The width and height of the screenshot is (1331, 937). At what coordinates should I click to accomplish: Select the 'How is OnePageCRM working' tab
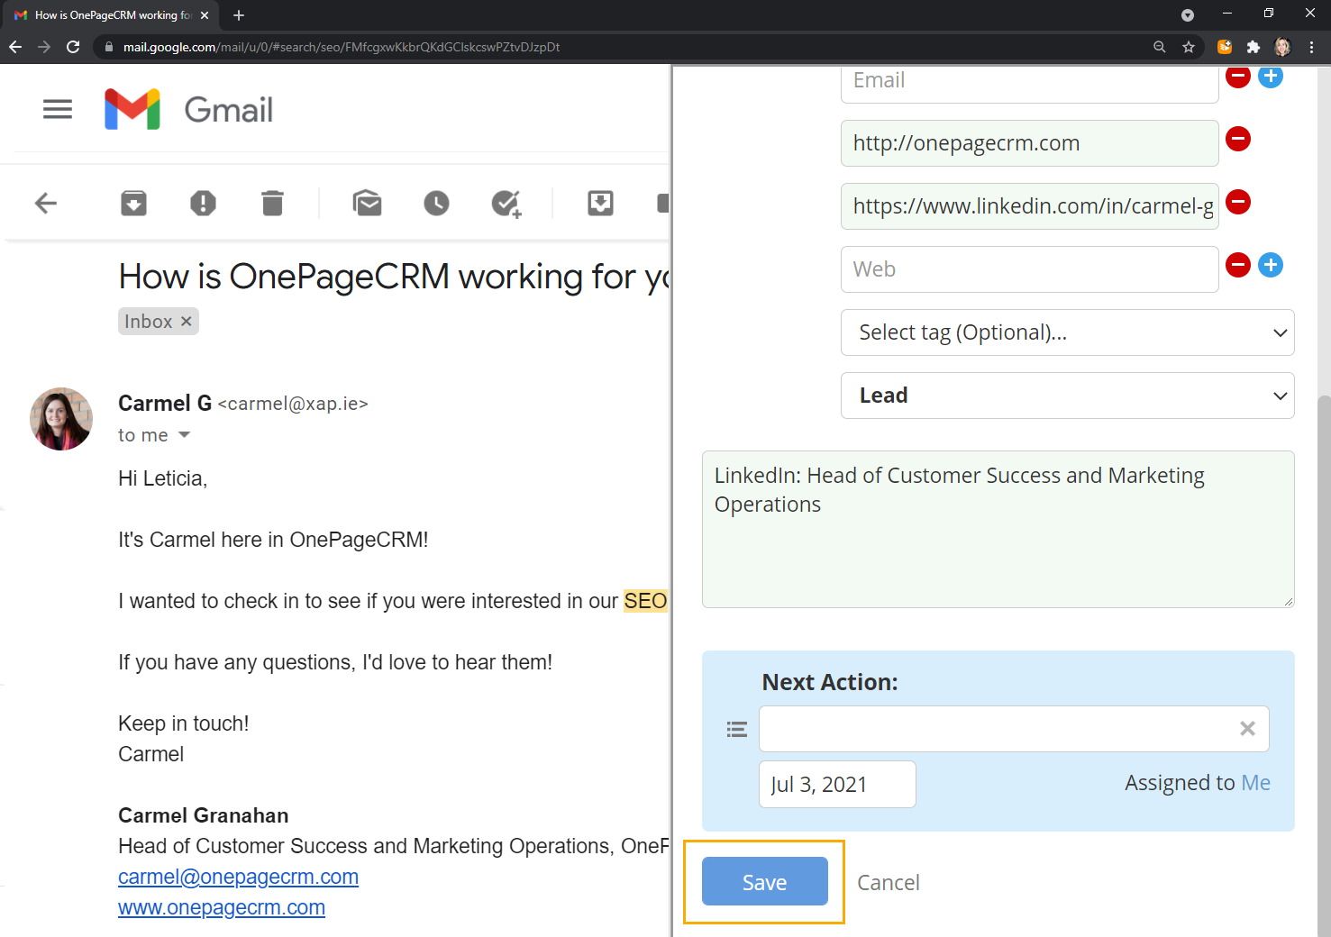tap(113, 15)
